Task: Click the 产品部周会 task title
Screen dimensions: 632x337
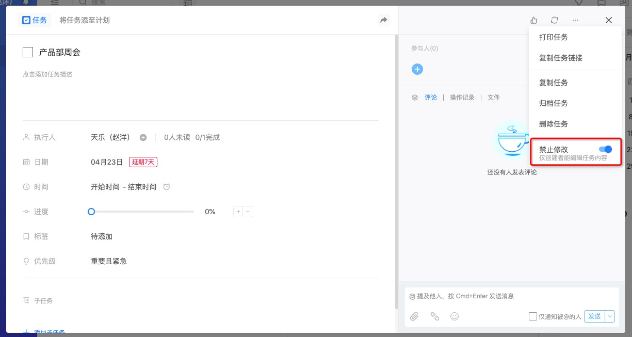Action: click(60, 52)
